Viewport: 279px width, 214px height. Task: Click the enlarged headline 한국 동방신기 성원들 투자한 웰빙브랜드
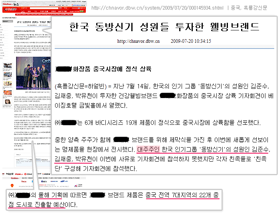click(164, 27)
